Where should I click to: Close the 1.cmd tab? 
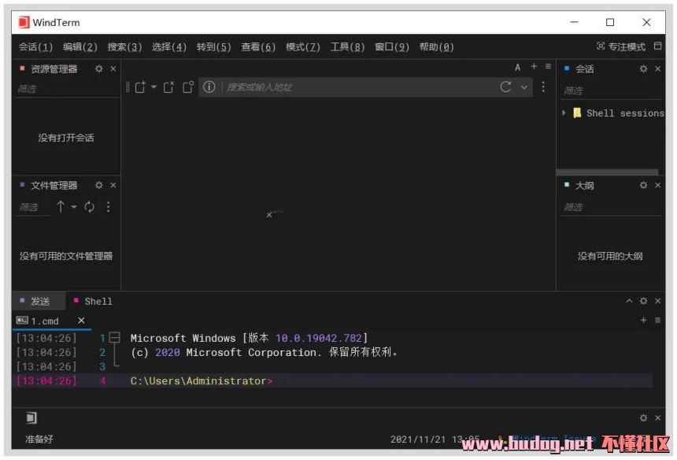pos(81,320)
